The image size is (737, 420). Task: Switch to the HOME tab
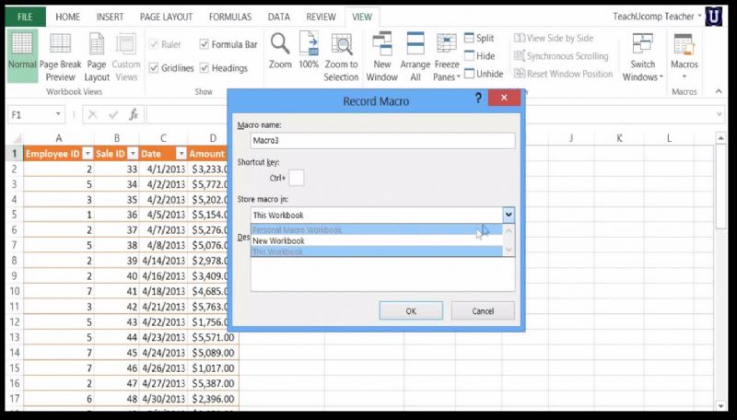click(x=67, y=17)
